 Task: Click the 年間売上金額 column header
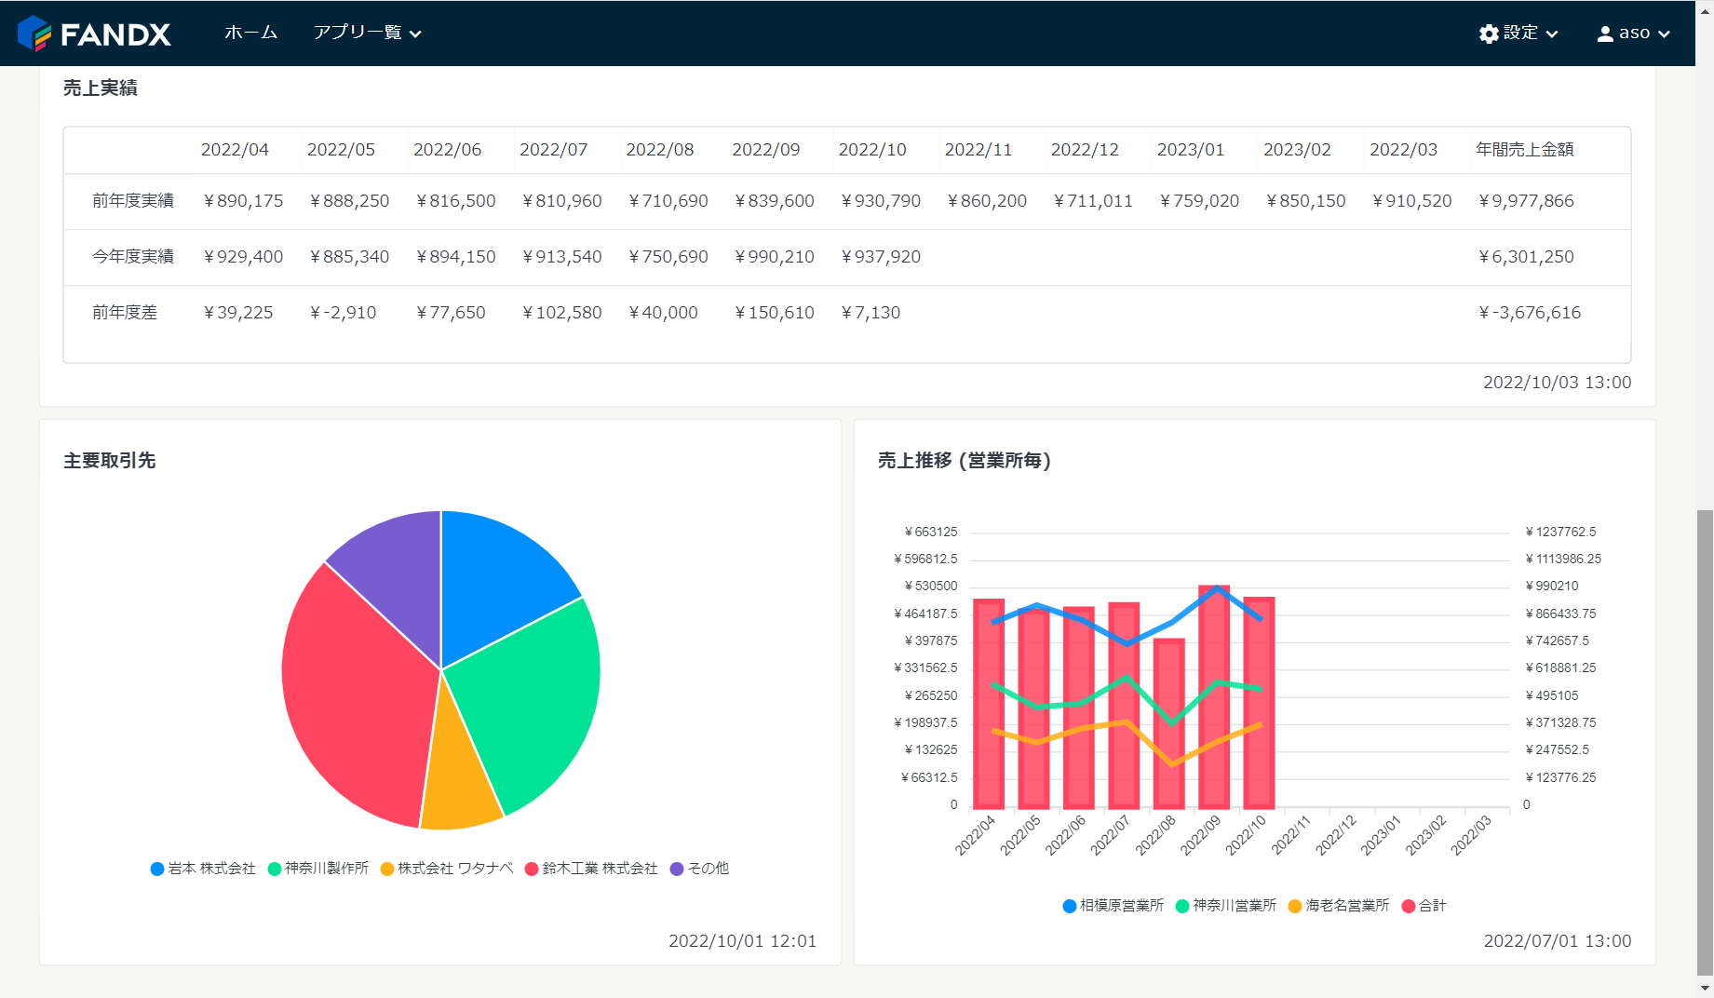coord(1524,150)
